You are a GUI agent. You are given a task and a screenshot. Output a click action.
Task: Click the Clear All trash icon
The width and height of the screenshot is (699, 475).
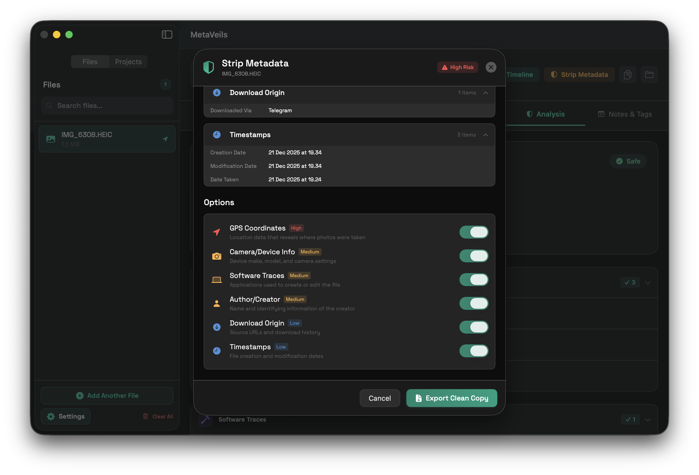146,416
